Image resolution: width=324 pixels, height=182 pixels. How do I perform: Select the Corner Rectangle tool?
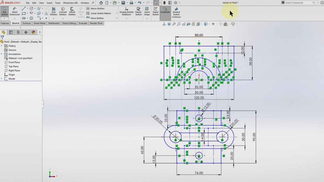coord(24,13)
